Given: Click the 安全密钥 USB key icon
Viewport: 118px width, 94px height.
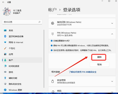Looking at the screenshot, I should 53,81.
